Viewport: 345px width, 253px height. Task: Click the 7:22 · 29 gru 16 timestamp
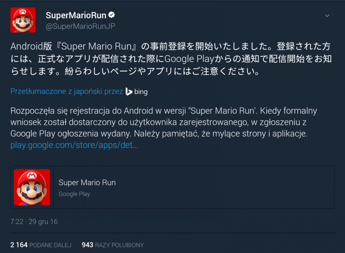[34, 222]
